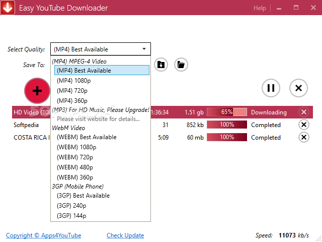Click COSTA RICA row's 100% progress bar
The height and width of the screenshot is (242, 322).
[227, 137]
